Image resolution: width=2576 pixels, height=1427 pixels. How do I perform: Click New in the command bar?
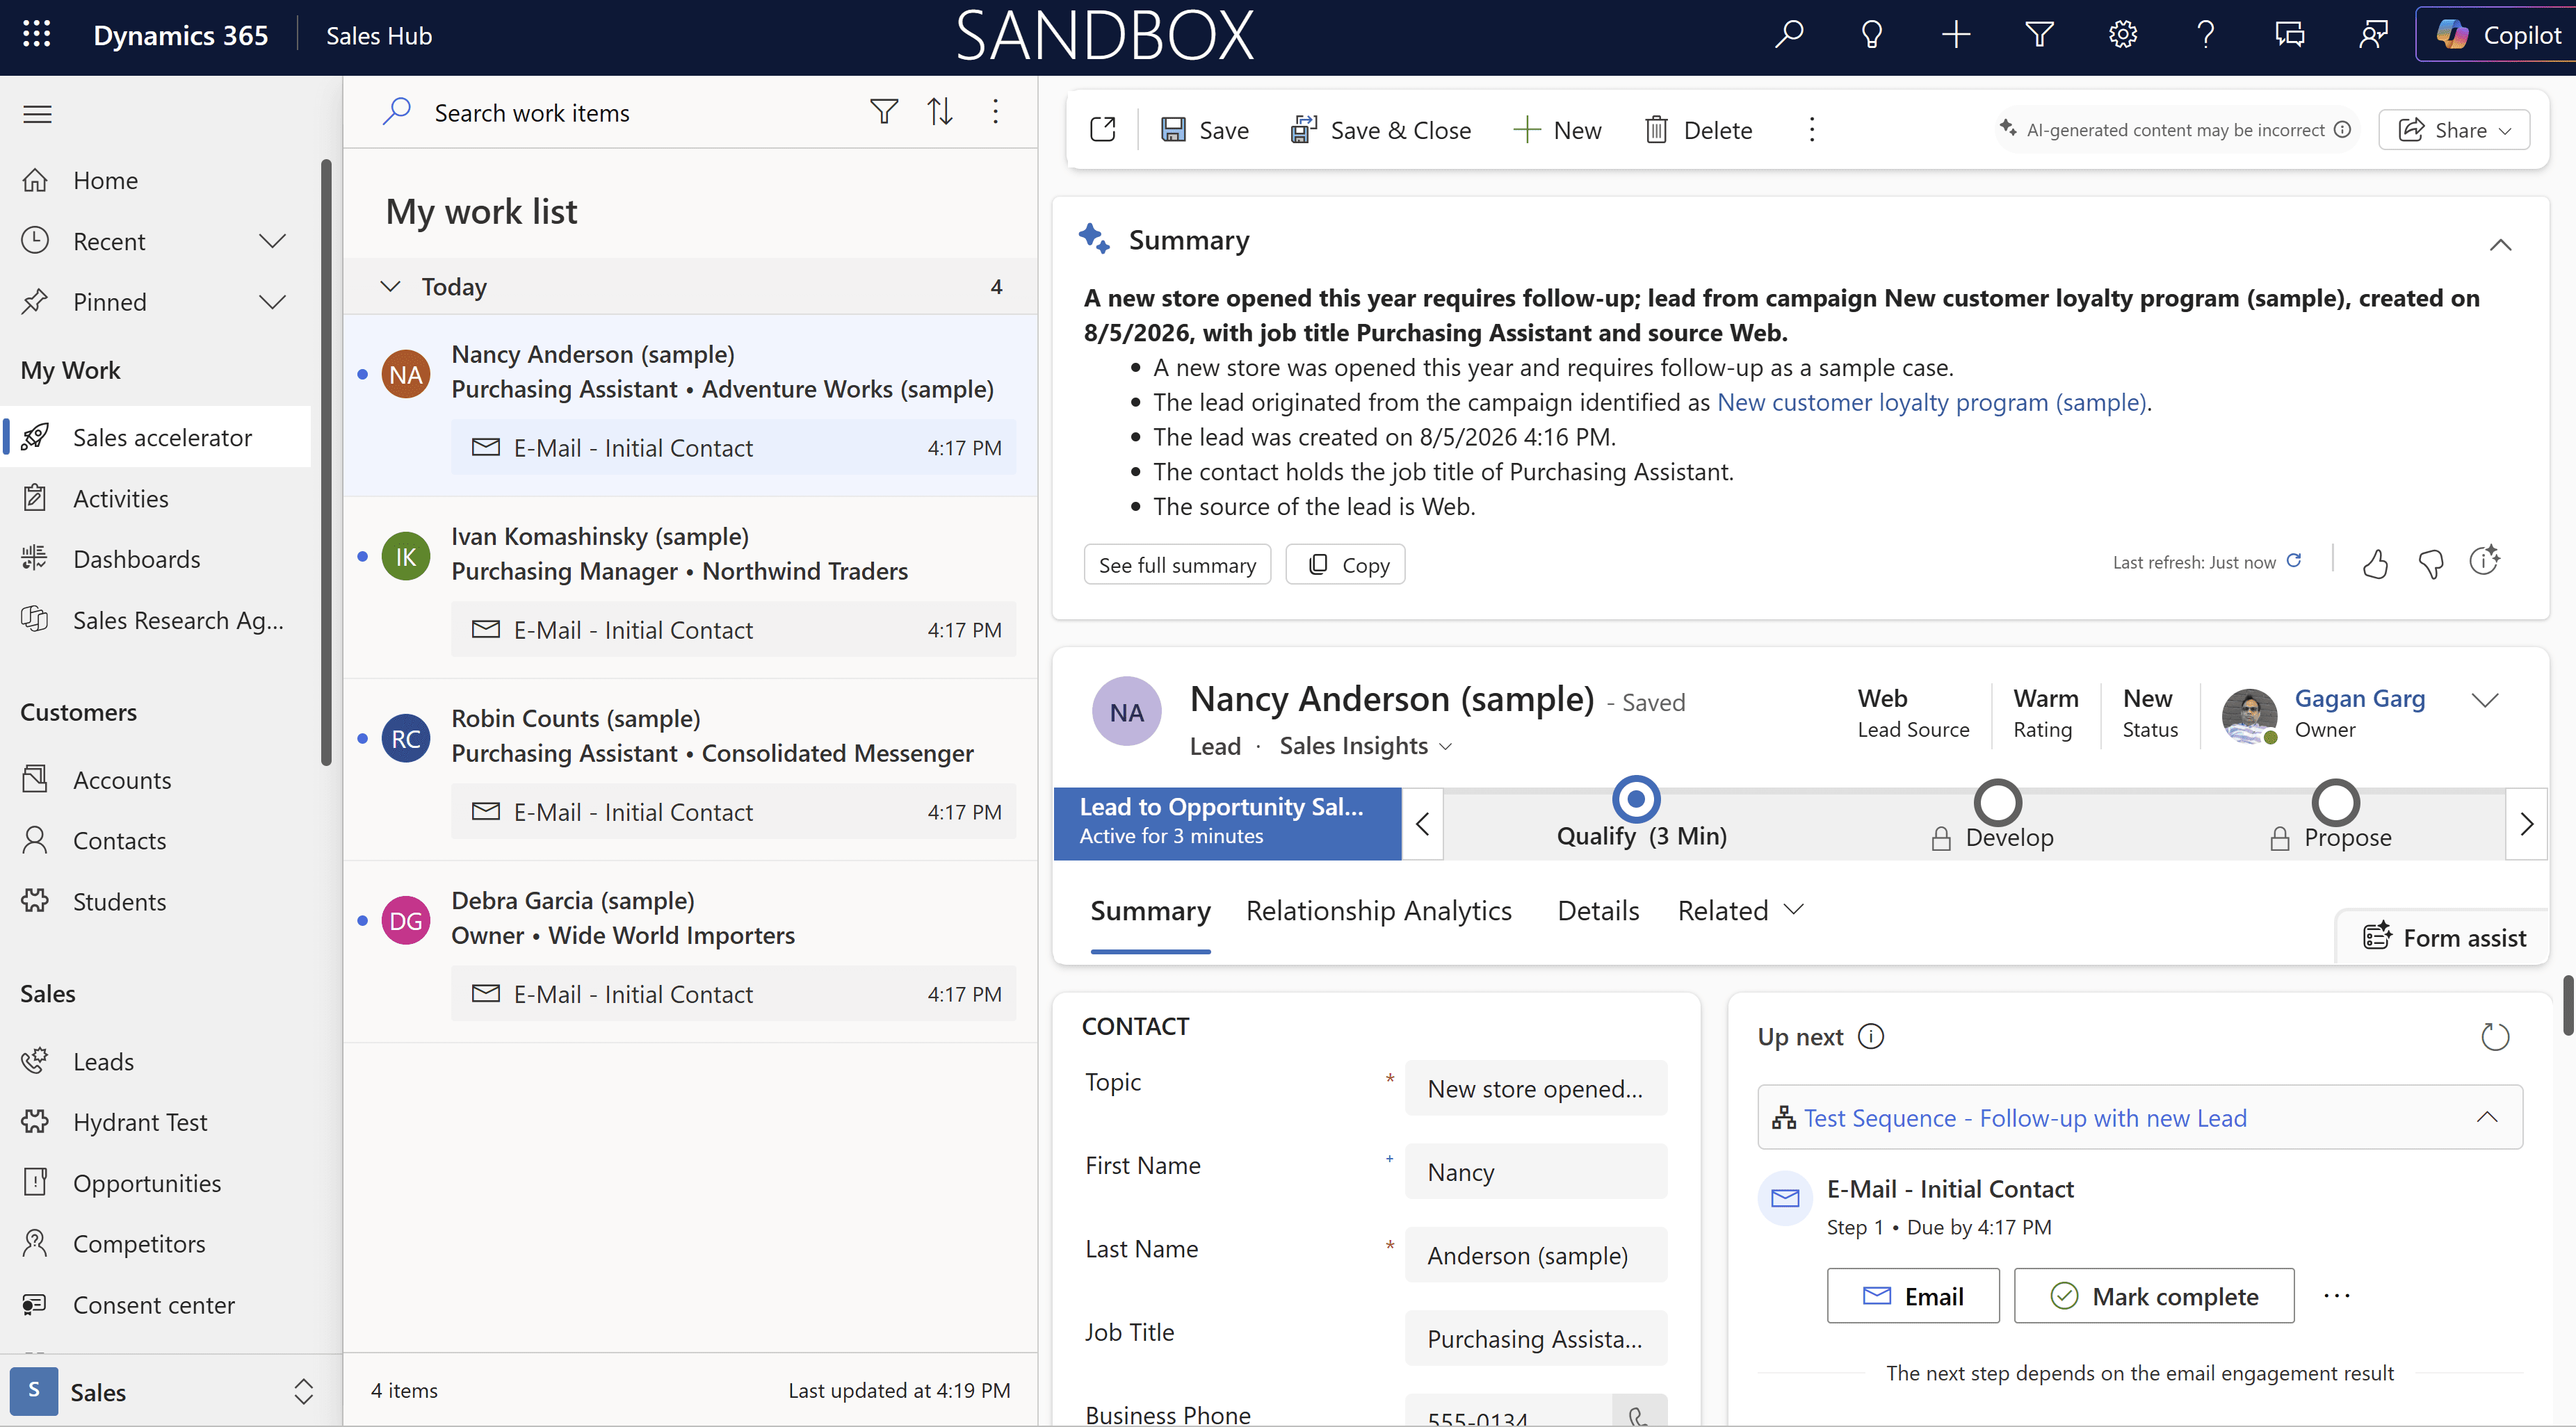click(x=1557, y=130)
